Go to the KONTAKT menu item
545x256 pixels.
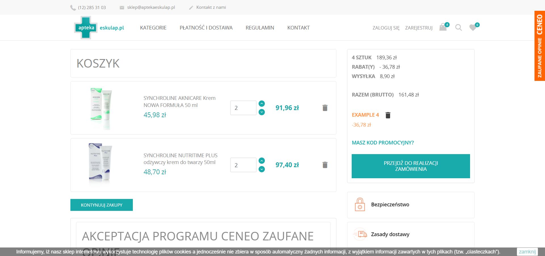pyautogui.click(x=298, y=28)
